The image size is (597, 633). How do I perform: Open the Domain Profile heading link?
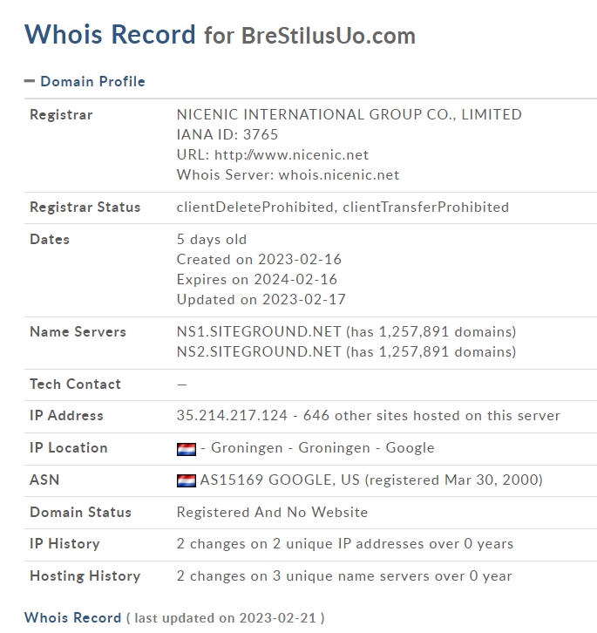(92, 82)
